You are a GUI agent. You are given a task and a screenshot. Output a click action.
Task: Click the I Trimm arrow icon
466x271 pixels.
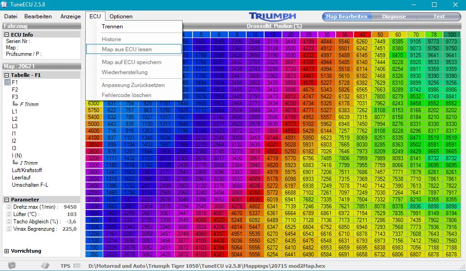15,163
